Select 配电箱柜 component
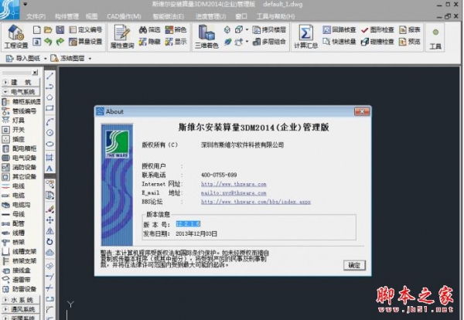Image resolution: width=464 pixels, height=320 pixels. coord(19,148)
